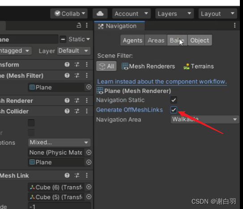
Task: Open object picker for Physic Material field
Action: tap(89, 153)
